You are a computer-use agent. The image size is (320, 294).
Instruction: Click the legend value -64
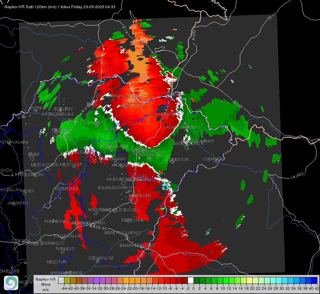pyautogui.click(x=64, y=288)
